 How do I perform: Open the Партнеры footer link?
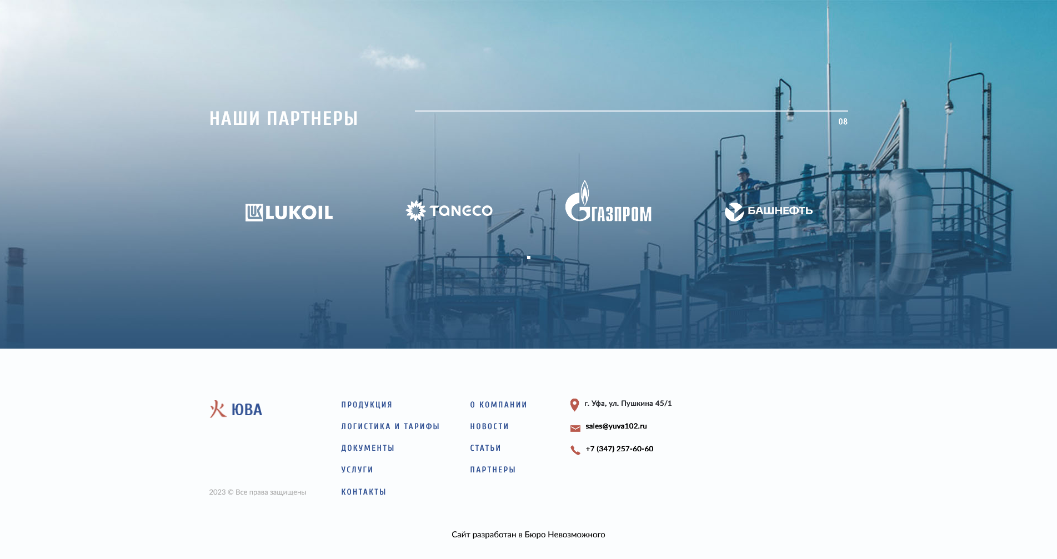[493, 470]
